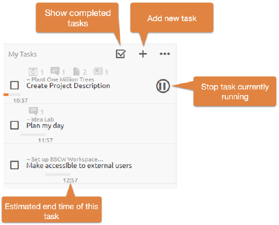The height and width of the screenshot is (225, 279).
Task: Open the Plant One Million Trees project
Action: 63,79
